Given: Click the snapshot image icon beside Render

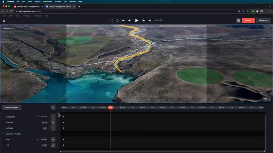Looking at the screenshot, I should coord(238,21).
